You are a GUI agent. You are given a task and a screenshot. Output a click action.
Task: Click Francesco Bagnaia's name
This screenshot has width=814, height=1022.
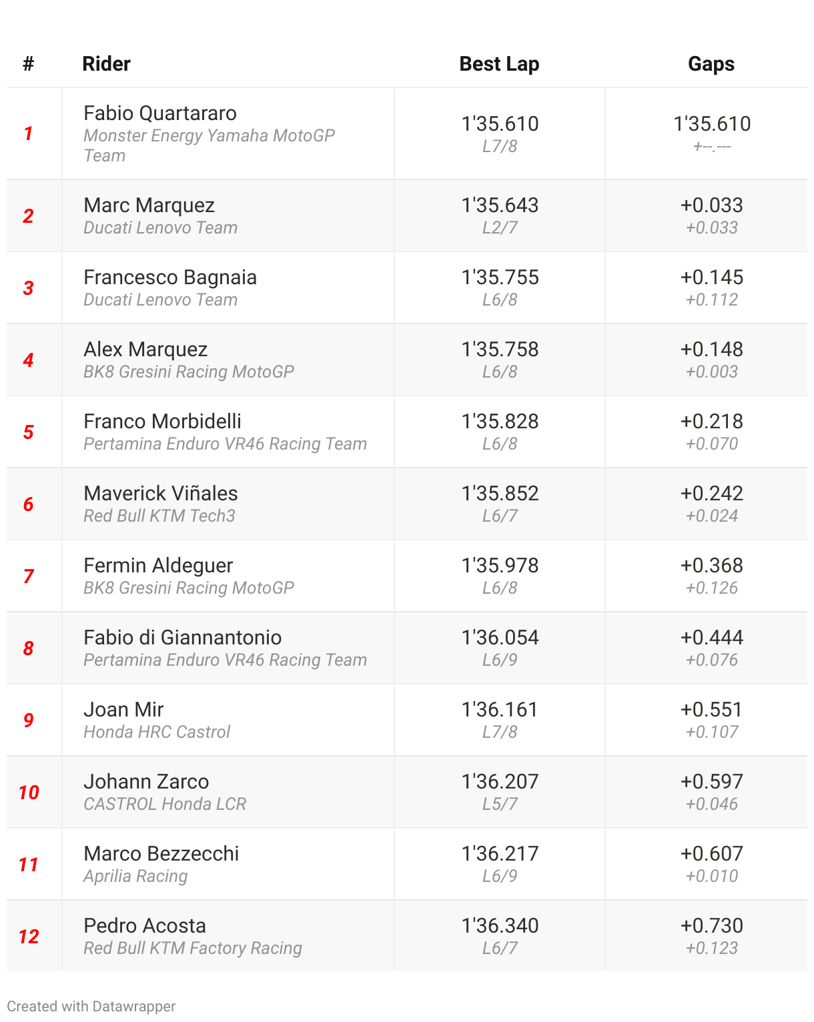(x=170, y=278)
